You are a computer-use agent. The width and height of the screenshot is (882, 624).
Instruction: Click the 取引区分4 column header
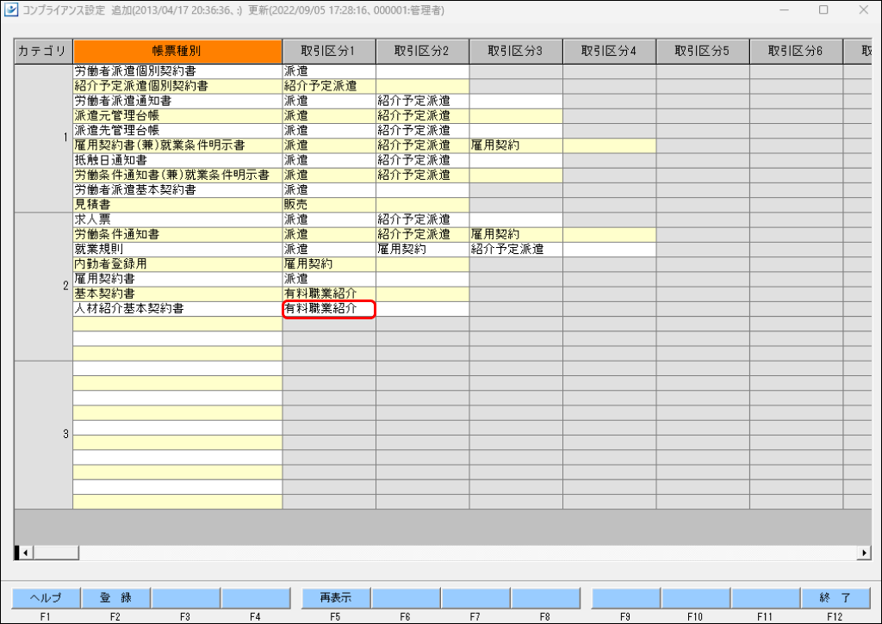pos(609,51)
